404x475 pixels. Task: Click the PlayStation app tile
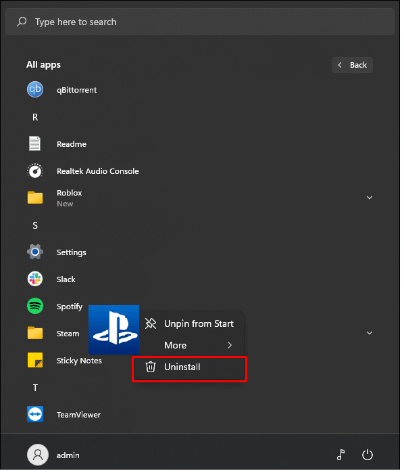[x=114, y=331]
